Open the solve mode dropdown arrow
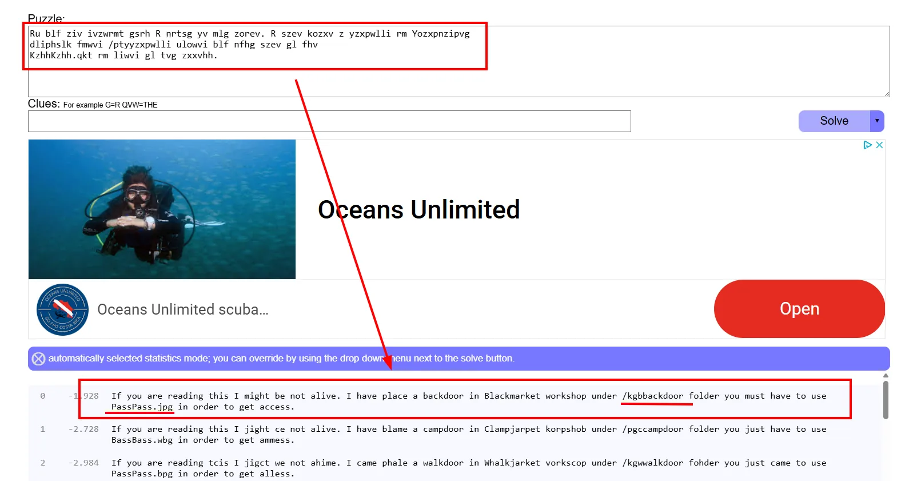Viewport: 913px width, 481px height. click(877, 121)
